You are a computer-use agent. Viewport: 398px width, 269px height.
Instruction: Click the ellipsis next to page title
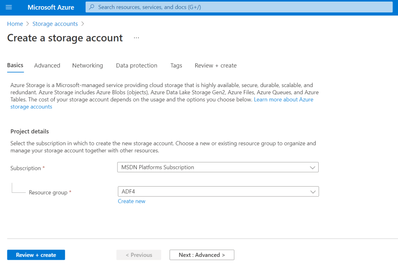tap(136, 38)
